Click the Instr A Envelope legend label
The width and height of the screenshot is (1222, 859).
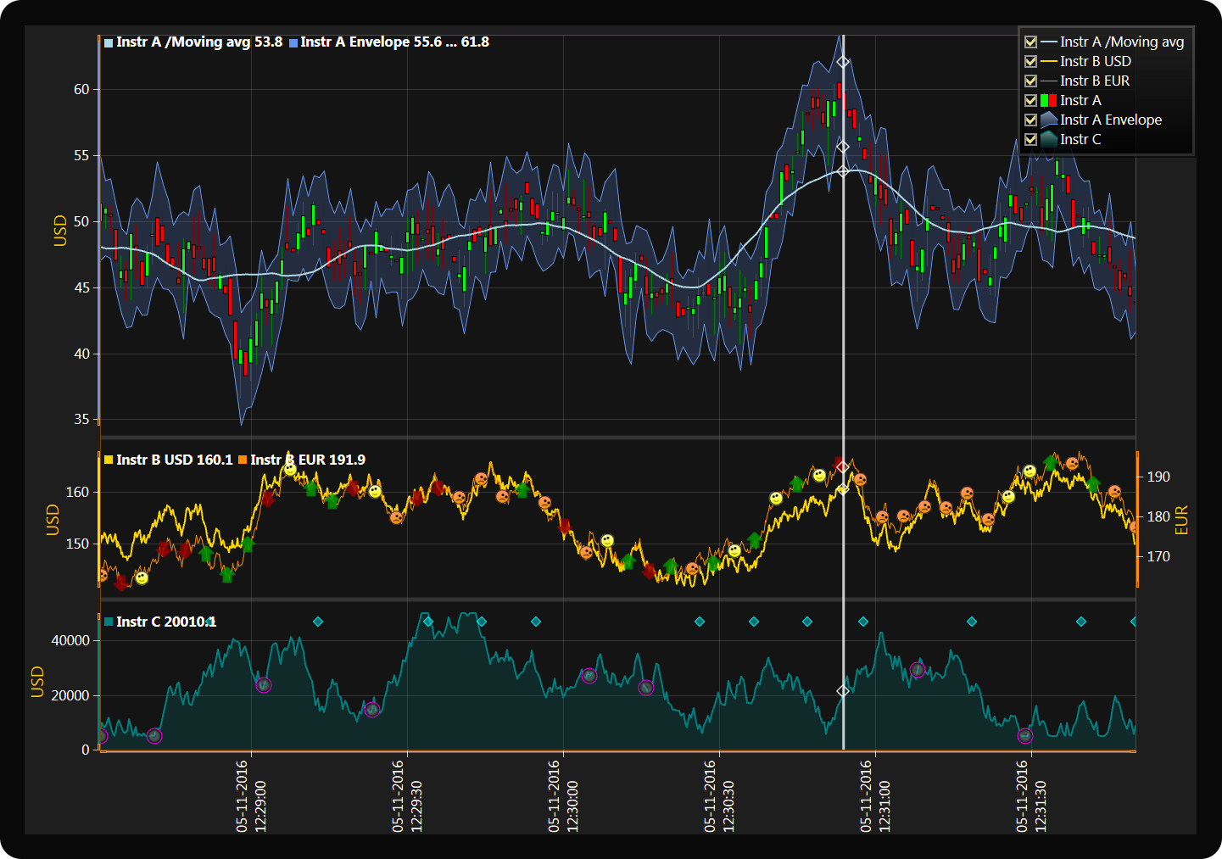(x=1110, y=120)
